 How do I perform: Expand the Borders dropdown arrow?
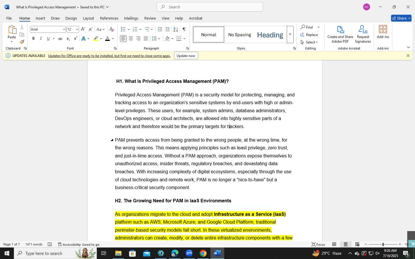pos(184,39)
